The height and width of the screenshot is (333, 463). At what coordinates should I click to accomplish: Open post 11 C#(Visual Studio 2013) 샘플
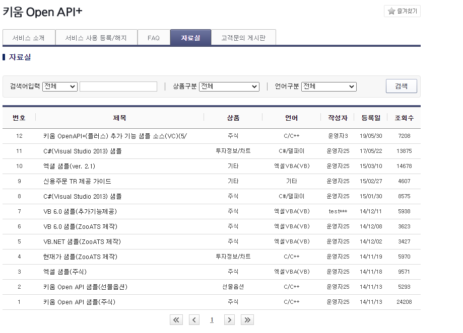point(83,151)
